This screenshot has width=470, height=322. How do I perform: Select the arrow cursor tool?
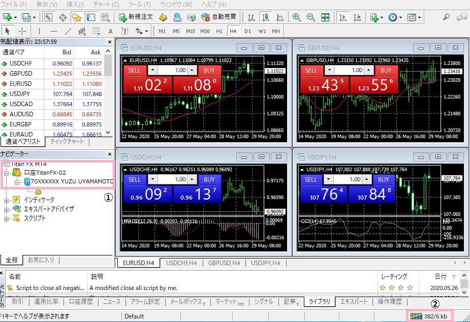tap(8, 31)
